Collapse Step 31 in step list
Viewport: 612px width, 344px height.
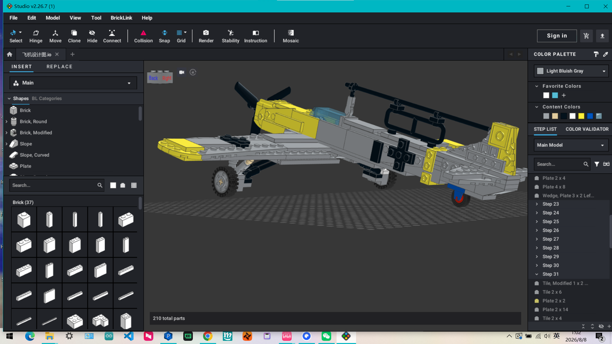pyautogui.click(x=537, y=274)
